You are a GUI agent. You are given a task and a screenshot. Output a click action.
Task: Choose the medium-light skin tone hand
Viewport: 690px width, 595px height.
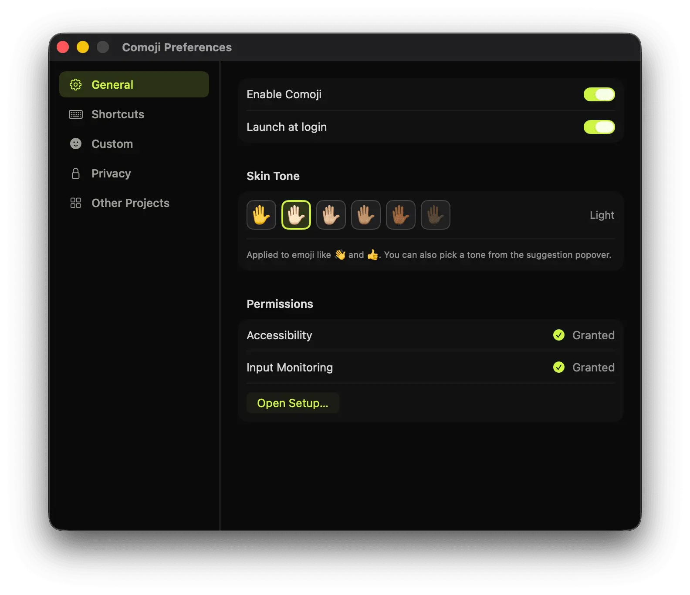331,215
